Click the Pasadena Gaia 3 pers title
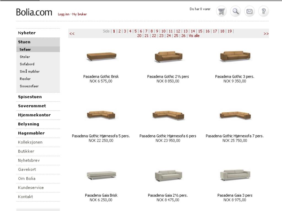Viewport: 282px width, 211px height. pos(235,195)
